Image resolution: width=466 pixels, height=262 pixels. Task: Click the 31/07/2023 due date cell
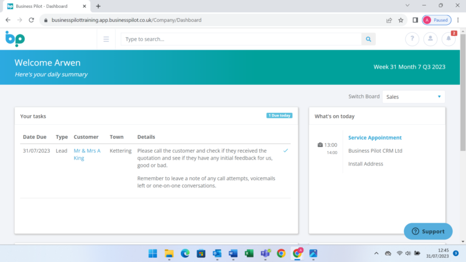tap(36, 150)
